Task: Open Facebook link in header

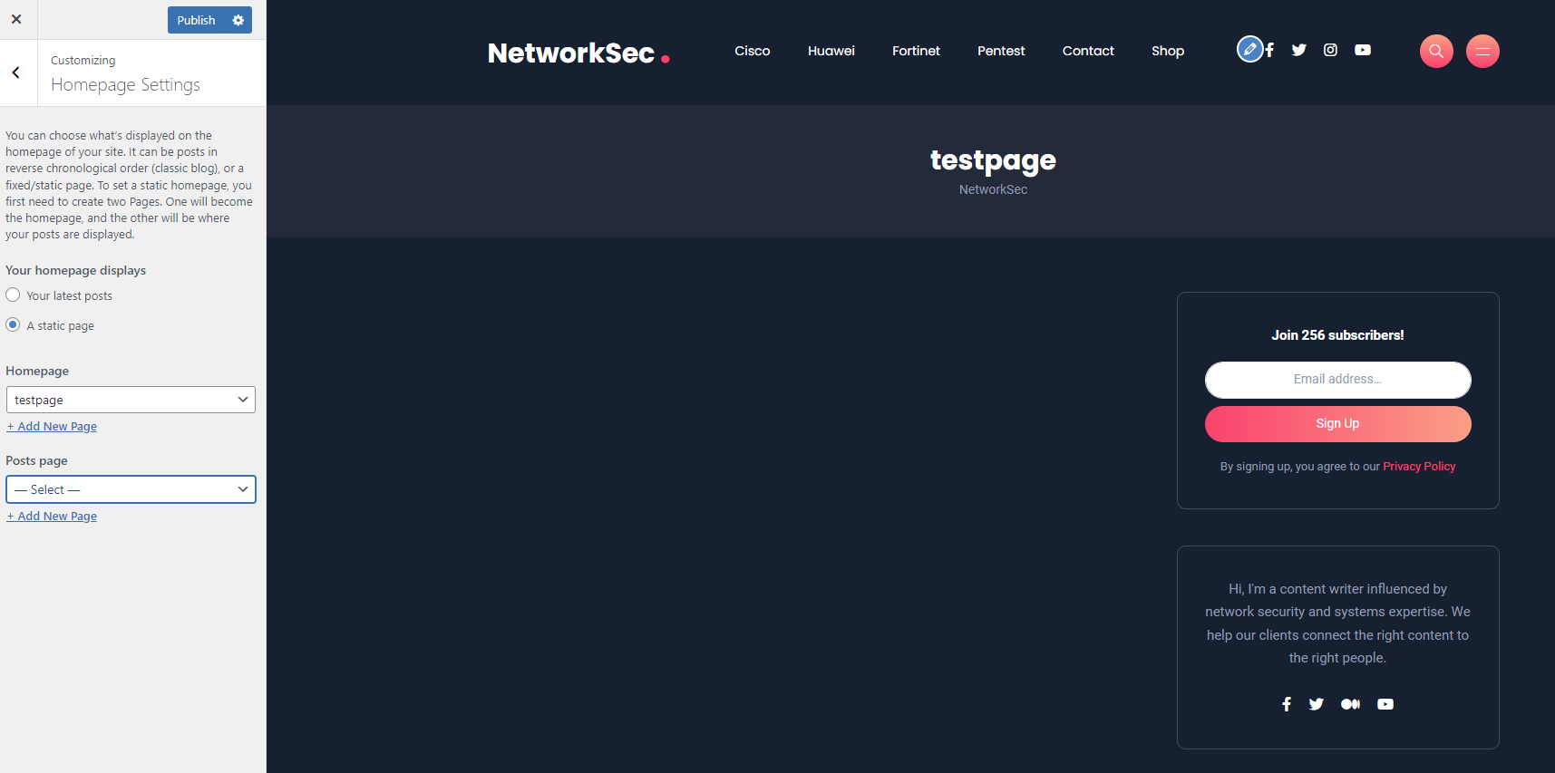Action: [x=1270, y=50]
